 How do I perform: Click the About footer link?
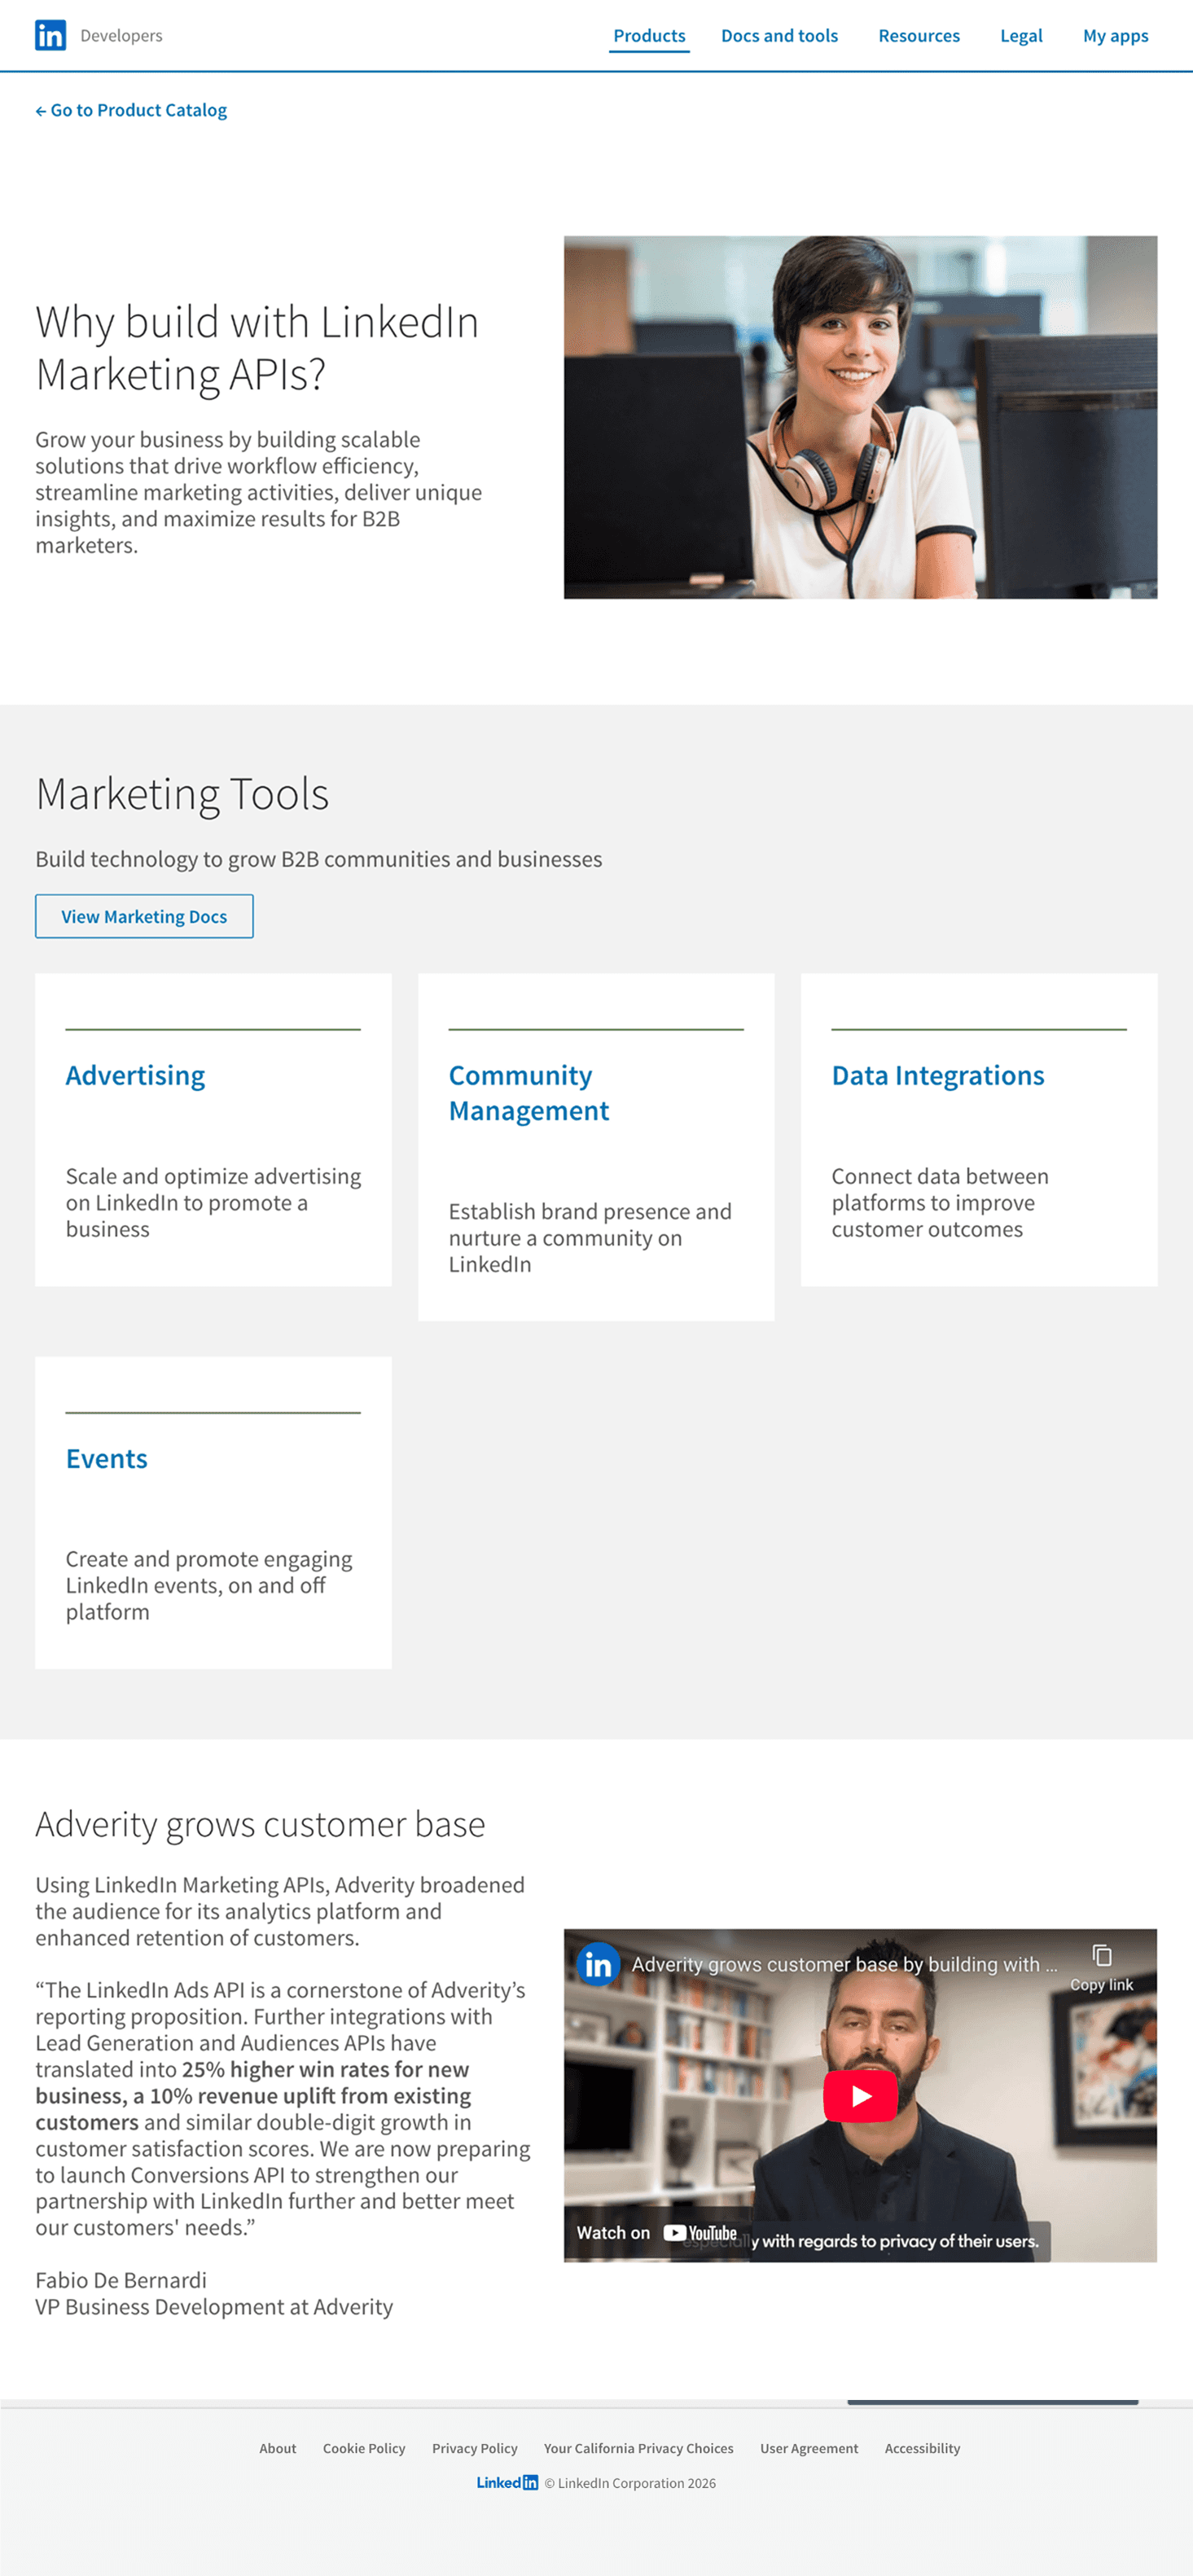tap(277, 2448)
